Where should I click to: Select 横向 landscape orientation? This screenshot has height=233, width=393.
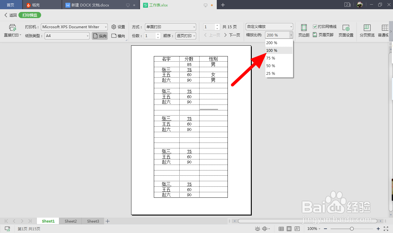[118, 35]
